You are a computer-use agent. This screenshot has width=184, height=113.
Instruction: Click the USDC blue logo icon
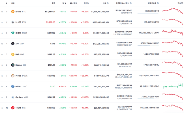13,86
